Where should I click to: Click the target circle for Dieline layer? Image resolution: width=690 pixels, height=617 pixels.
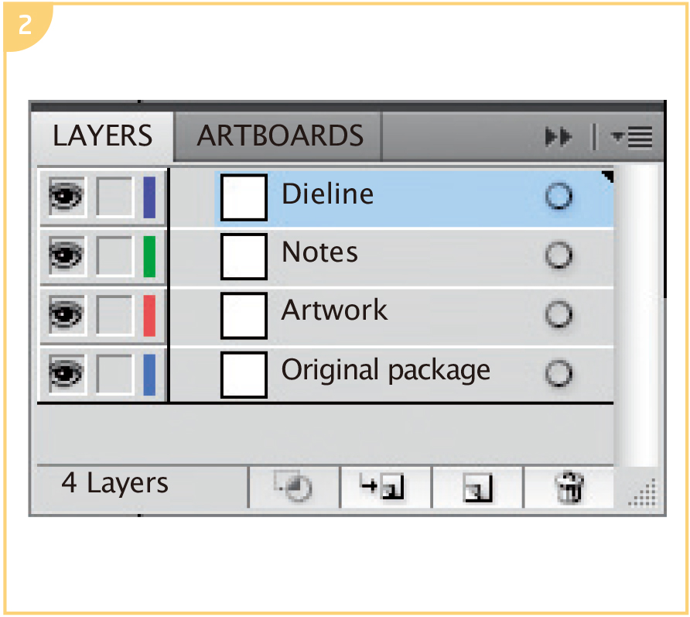[x=558, y=197]
